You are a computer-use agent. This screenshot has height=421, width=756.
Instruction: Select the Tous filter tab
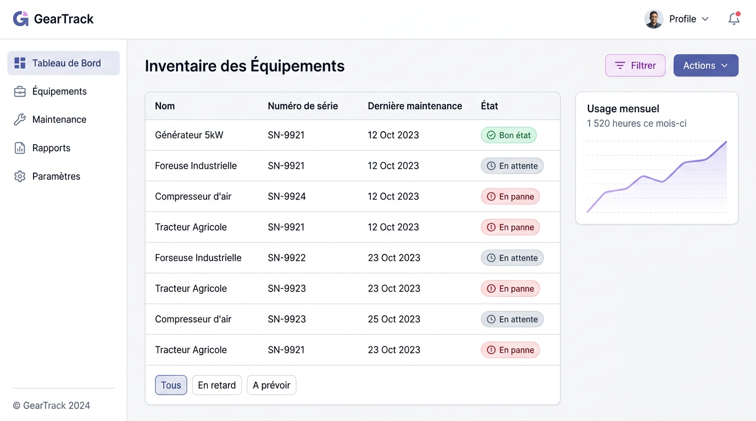171,385
